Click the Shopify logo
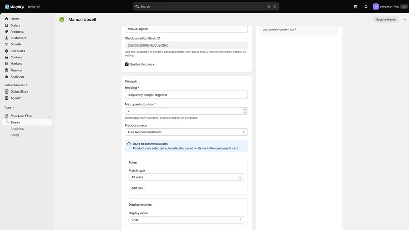The image size is (409, 230). pyautogui.click(x=14, y=7)
